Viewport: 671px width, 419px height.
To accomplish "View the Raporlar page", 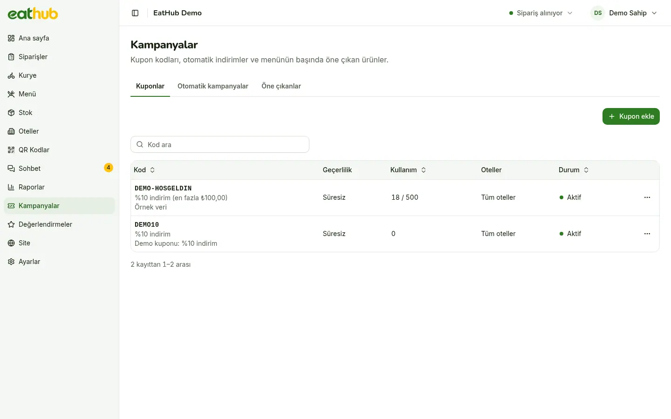I will click(x=59, y=187).
